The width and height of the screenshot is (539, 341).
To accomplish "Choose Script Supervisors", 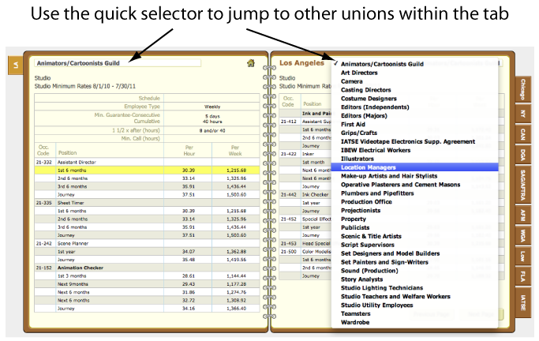I will [368, 245].
